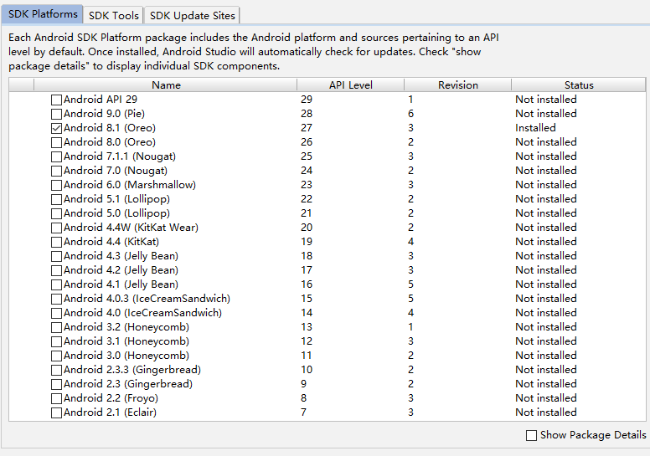Check the Android 2.1 (Eclair) checkbox
Image resolution: width=650 pixels, height=456 pixels.
56,412
